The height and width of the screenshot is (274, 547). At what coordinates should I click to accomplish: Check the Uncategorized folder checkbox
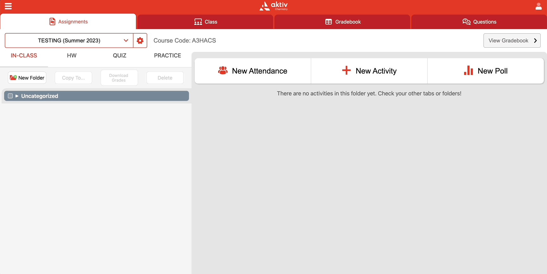click(x=10, y=96)
